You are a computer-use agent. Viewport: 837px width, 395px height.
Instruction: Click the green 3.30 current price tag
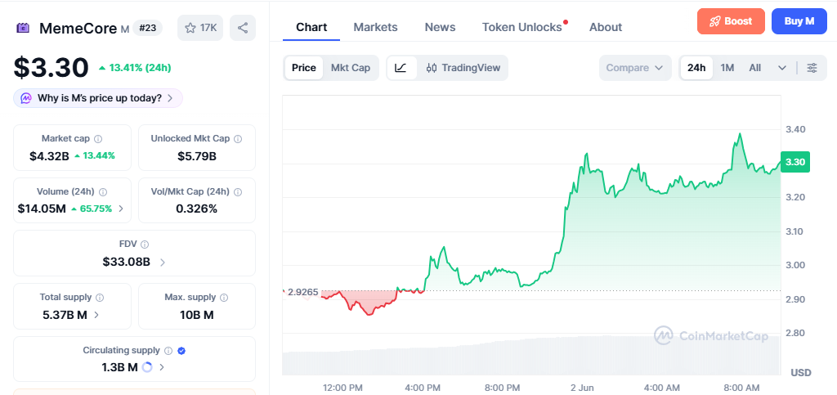click(x=795, y=162)
